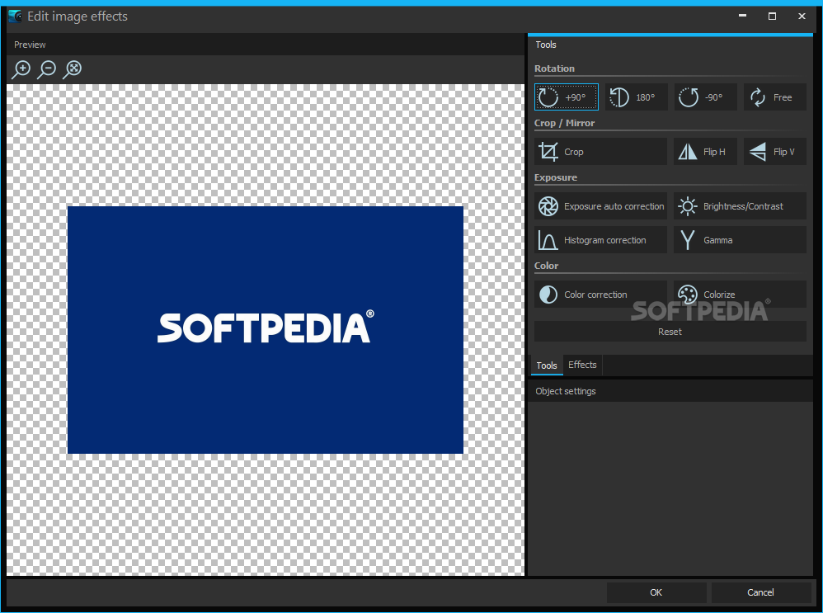Flip image vertically with Flip V
The image size is (823, 613).
click(x=774, y=152)
